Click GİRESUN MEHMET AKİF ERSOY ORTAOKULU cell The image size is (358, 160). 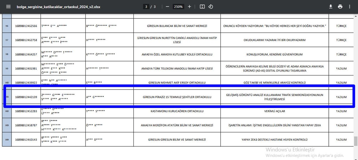(x=177, y=83)
